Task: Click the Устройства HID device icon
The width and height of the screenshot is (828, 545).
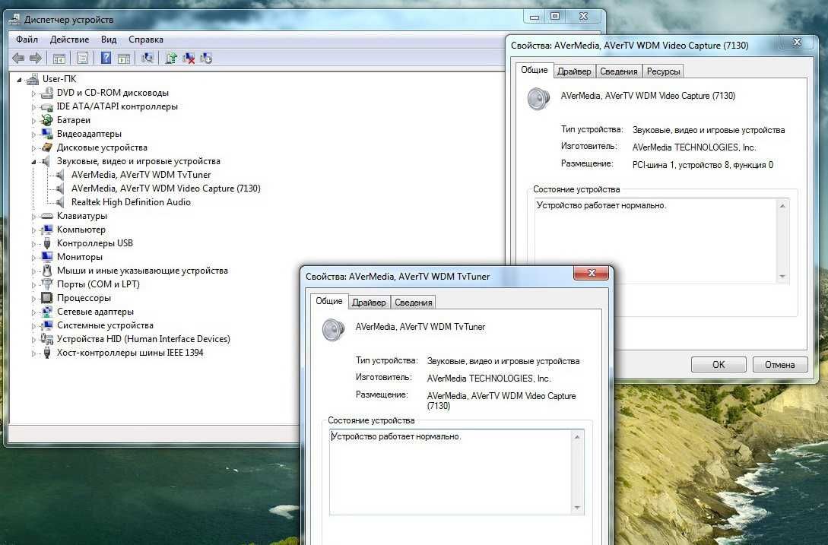Action: (47, 339)
